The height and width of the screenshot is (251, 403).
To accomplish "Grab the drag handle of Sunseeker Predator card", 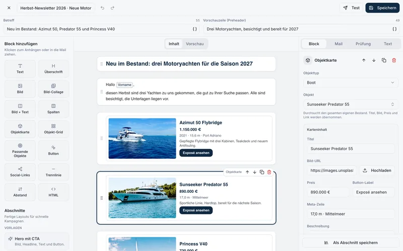I will point(102,198).
